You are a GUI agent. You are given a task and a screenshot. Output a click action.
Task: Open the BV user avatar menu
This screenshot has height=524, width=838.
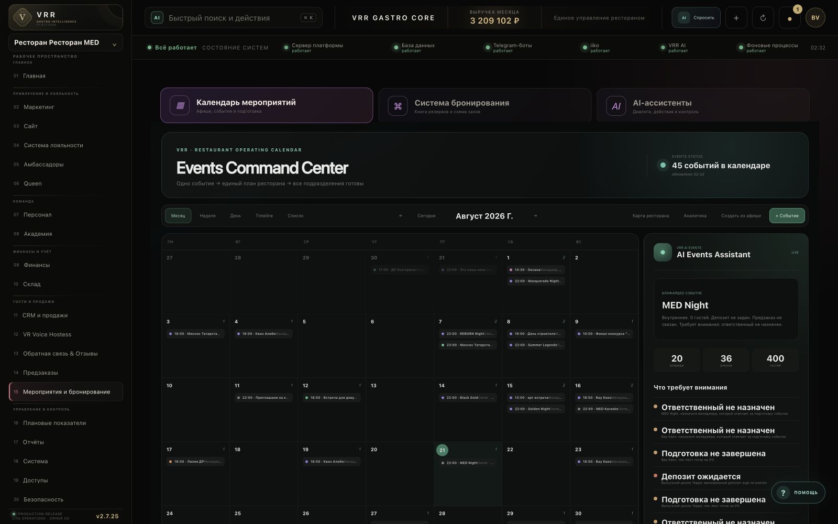[815, 18]
